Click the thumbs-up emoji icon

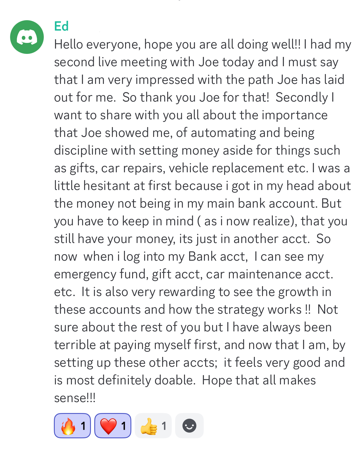[149, 426]
